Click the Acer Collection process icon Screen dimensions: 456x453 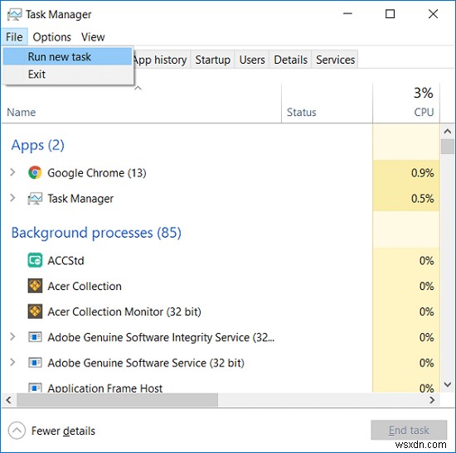tap(35, 286)
